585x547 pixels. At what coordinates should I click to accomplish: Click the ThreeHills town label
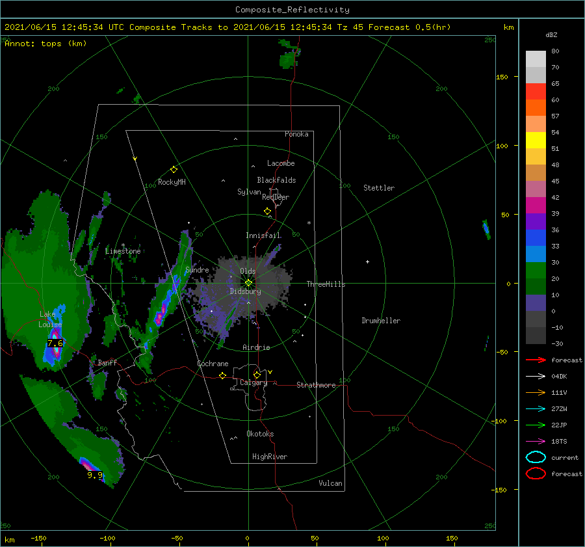coord(326,284)
